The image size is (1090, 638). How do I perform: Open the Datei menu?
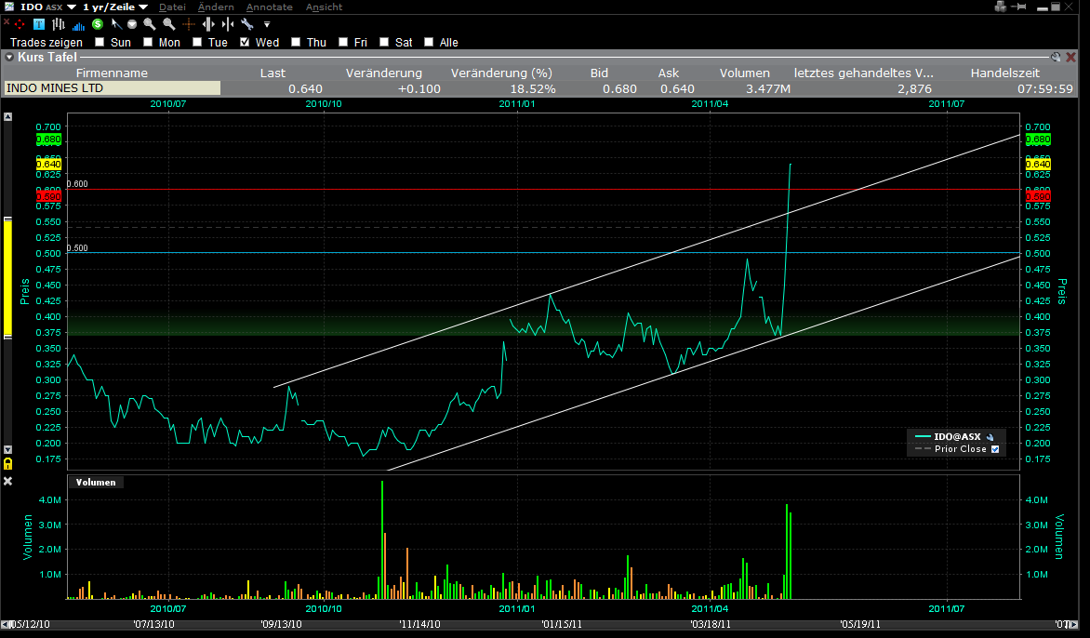[172, 7]
